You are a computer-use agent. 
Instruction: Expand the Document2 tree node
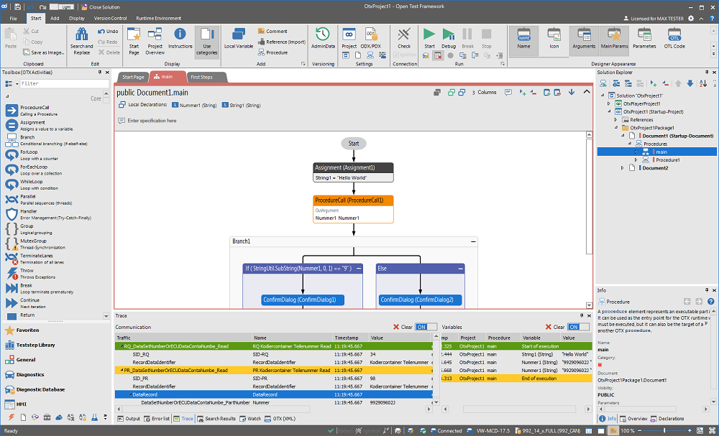click(x=623, y=167)
